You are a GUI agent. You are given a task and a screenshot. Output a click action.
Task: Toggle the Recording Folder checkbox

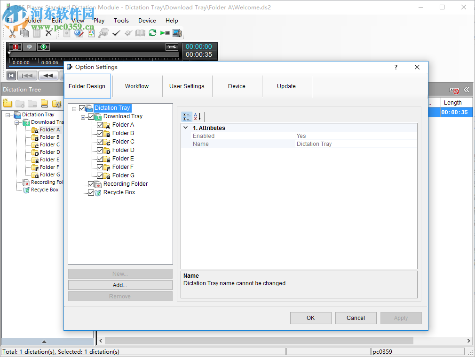click(91, 184)
